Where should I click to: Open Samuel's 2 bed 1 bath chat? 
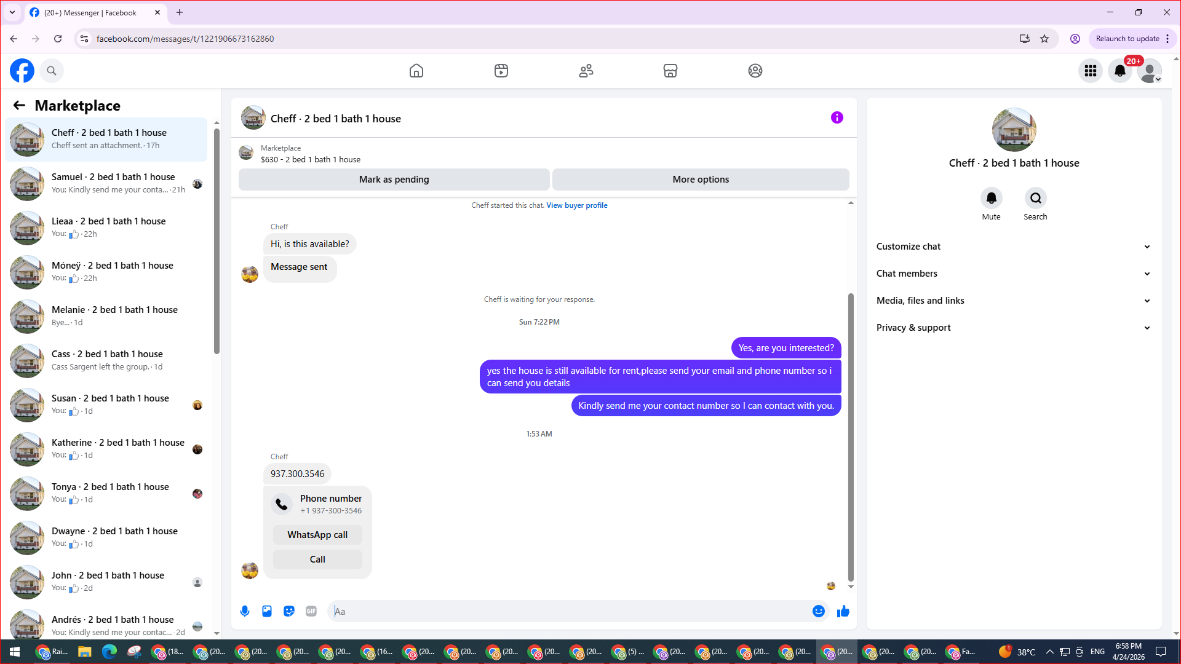click(106, 184)
